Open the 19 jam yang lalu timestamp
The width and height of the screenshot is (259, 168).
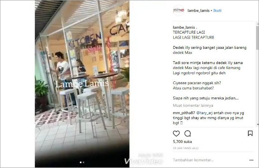[185, 148]
